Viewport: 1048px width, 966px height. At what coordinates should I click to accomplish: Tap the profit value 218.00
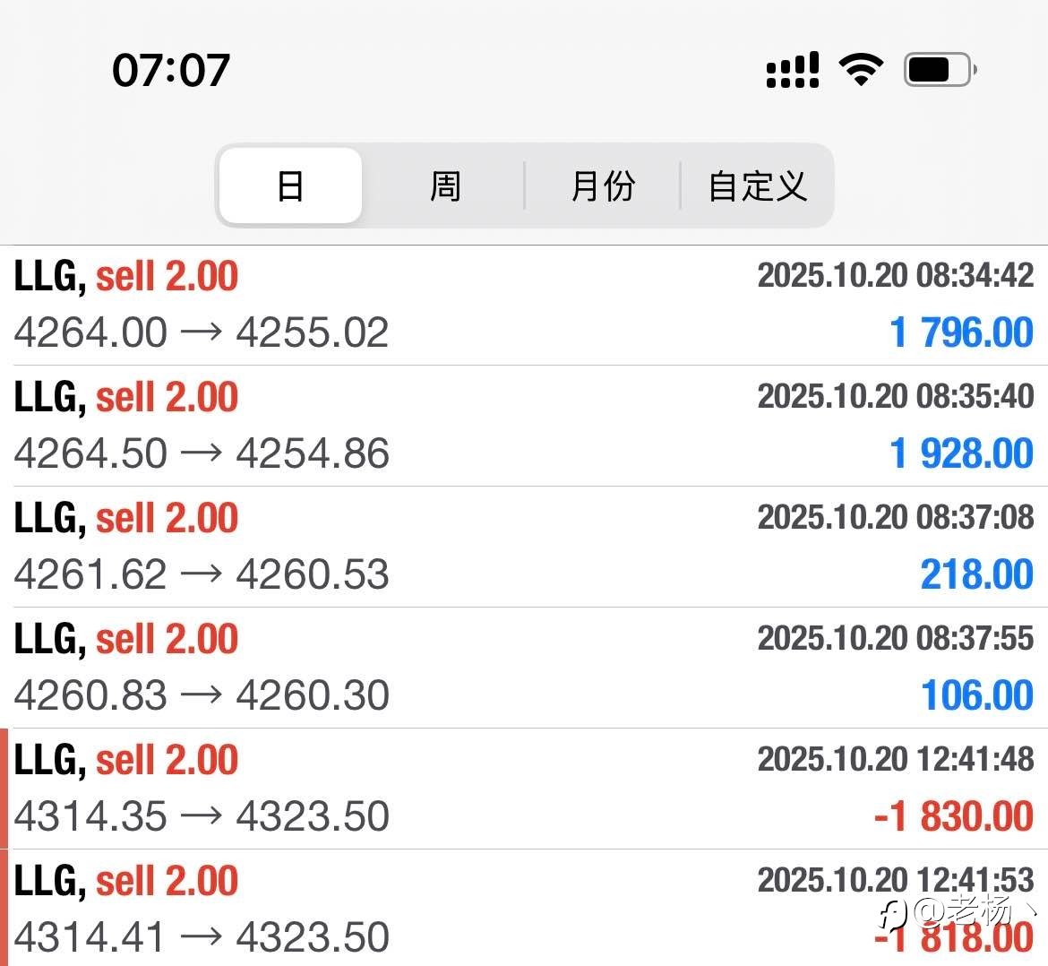click(x=977, y=574)
